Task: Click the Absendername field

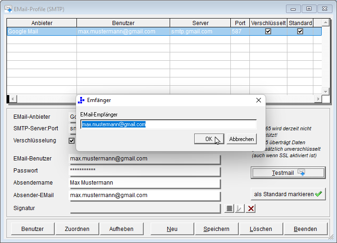Action: tap(145, 183)
